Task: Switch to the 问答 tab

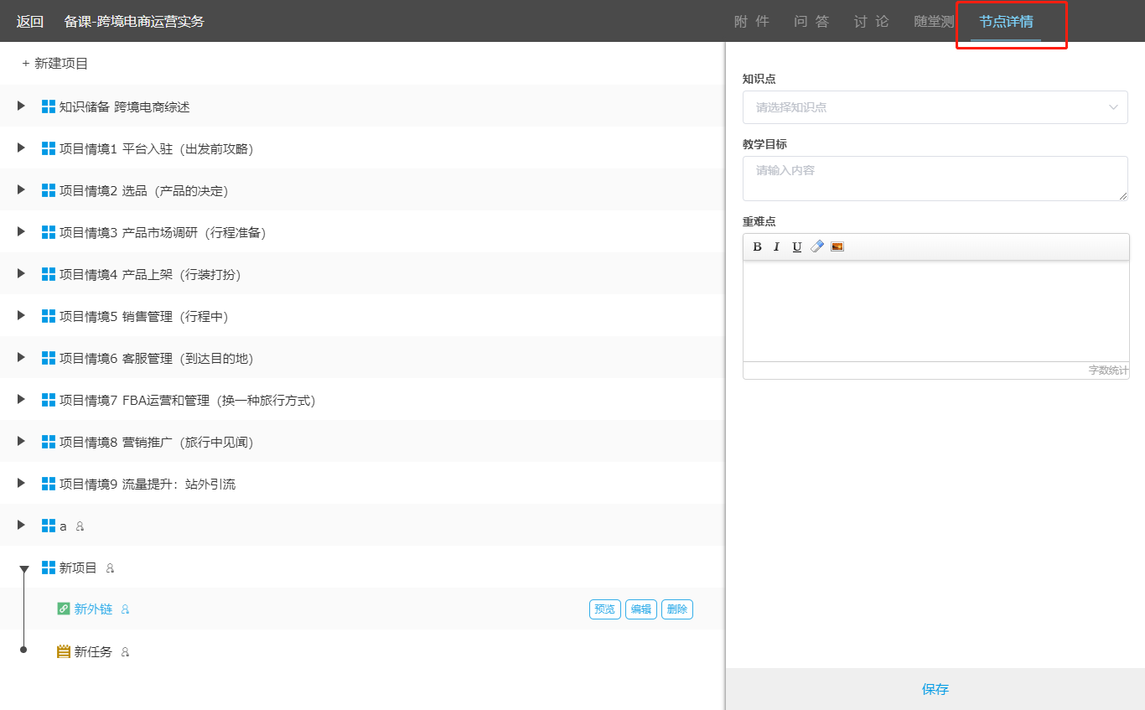Action: [811, 22]
